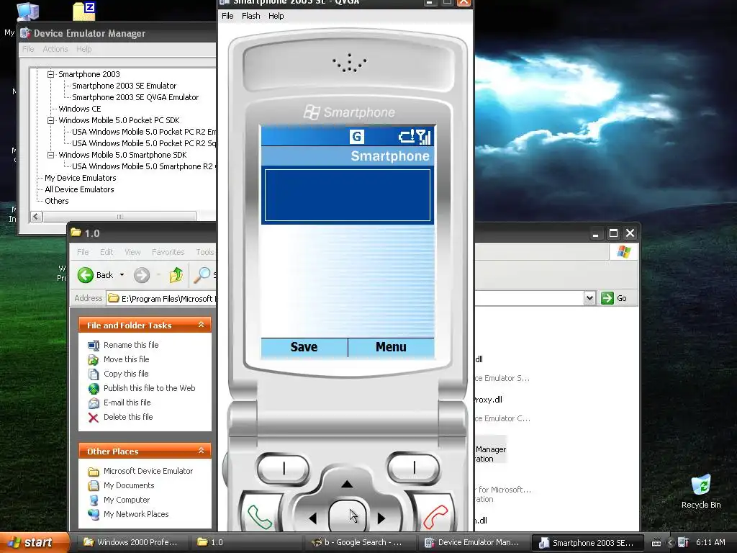Open My Computer in Other Places
This screenshot has height=553, width=737.
pyautogui.click(x=127, y=500)
